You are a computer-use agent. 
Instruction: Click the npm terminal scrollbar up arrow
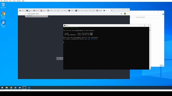150,28
